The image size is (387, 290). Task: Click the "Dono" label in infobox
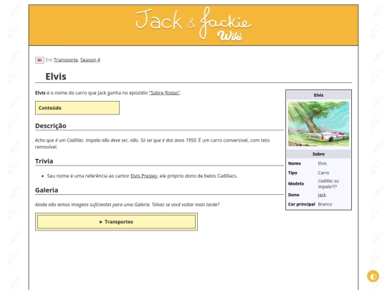click(293, 195)
